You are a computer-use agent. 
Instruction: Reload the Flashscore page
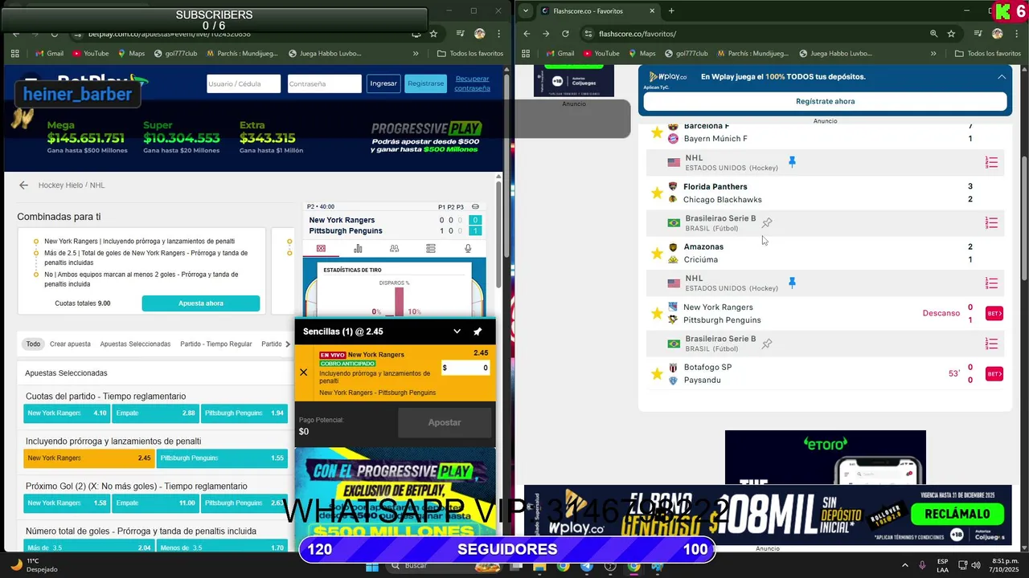tap(565, 34)
